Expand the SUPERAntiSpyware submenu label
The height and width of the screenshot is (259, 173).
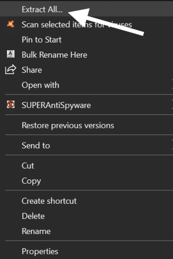tap(56, 105)
